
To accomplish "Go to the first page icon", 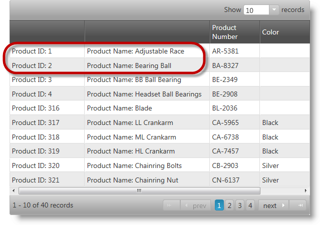I will pyautogui.click(x=171, y=205).
